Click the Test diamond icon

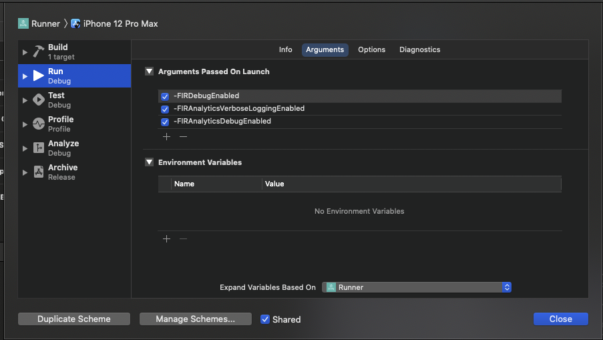tap(39, 100)
